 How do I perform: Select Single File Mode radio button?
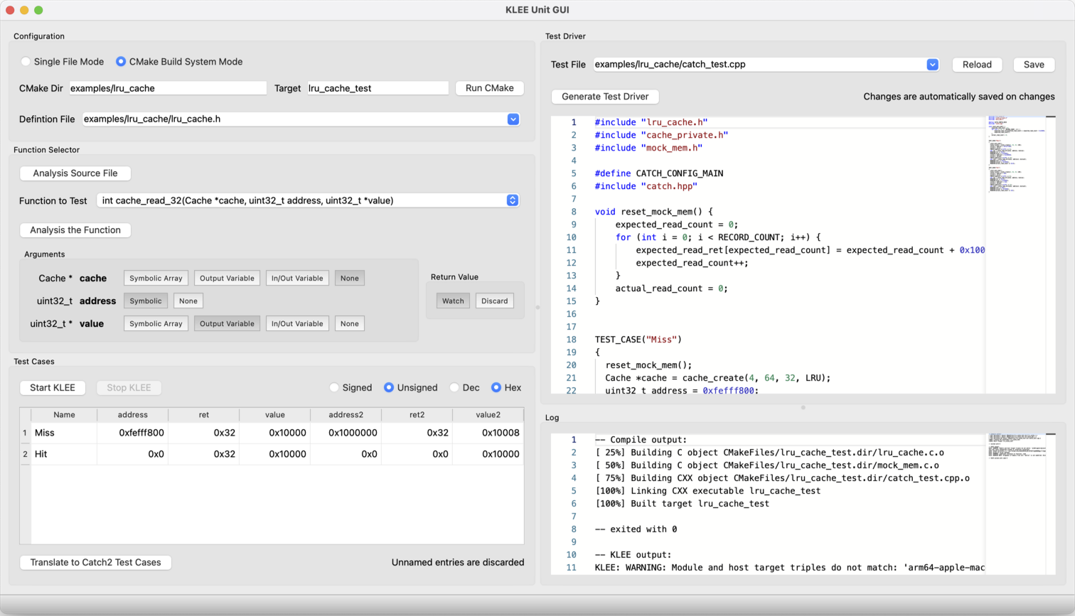(26, 62)
